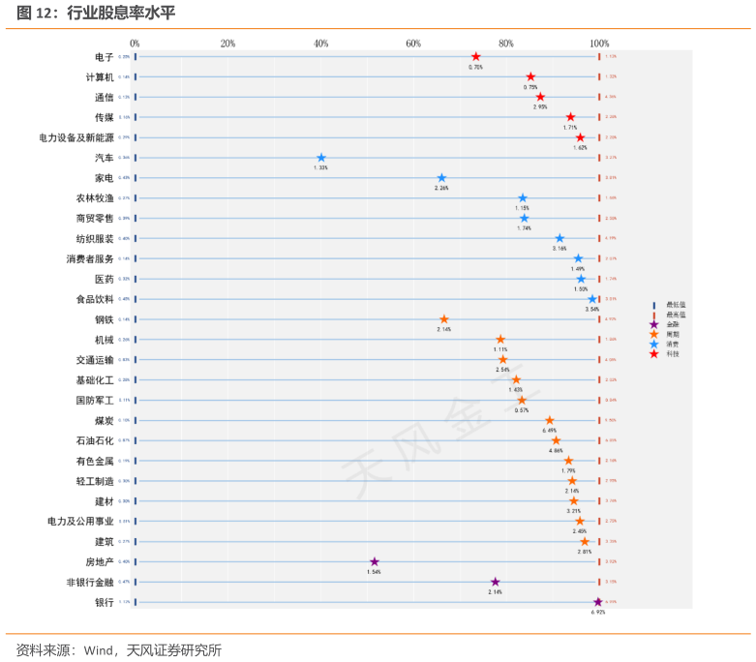Select the blue star on the 家电 row
756x662 pixels.
441,178
